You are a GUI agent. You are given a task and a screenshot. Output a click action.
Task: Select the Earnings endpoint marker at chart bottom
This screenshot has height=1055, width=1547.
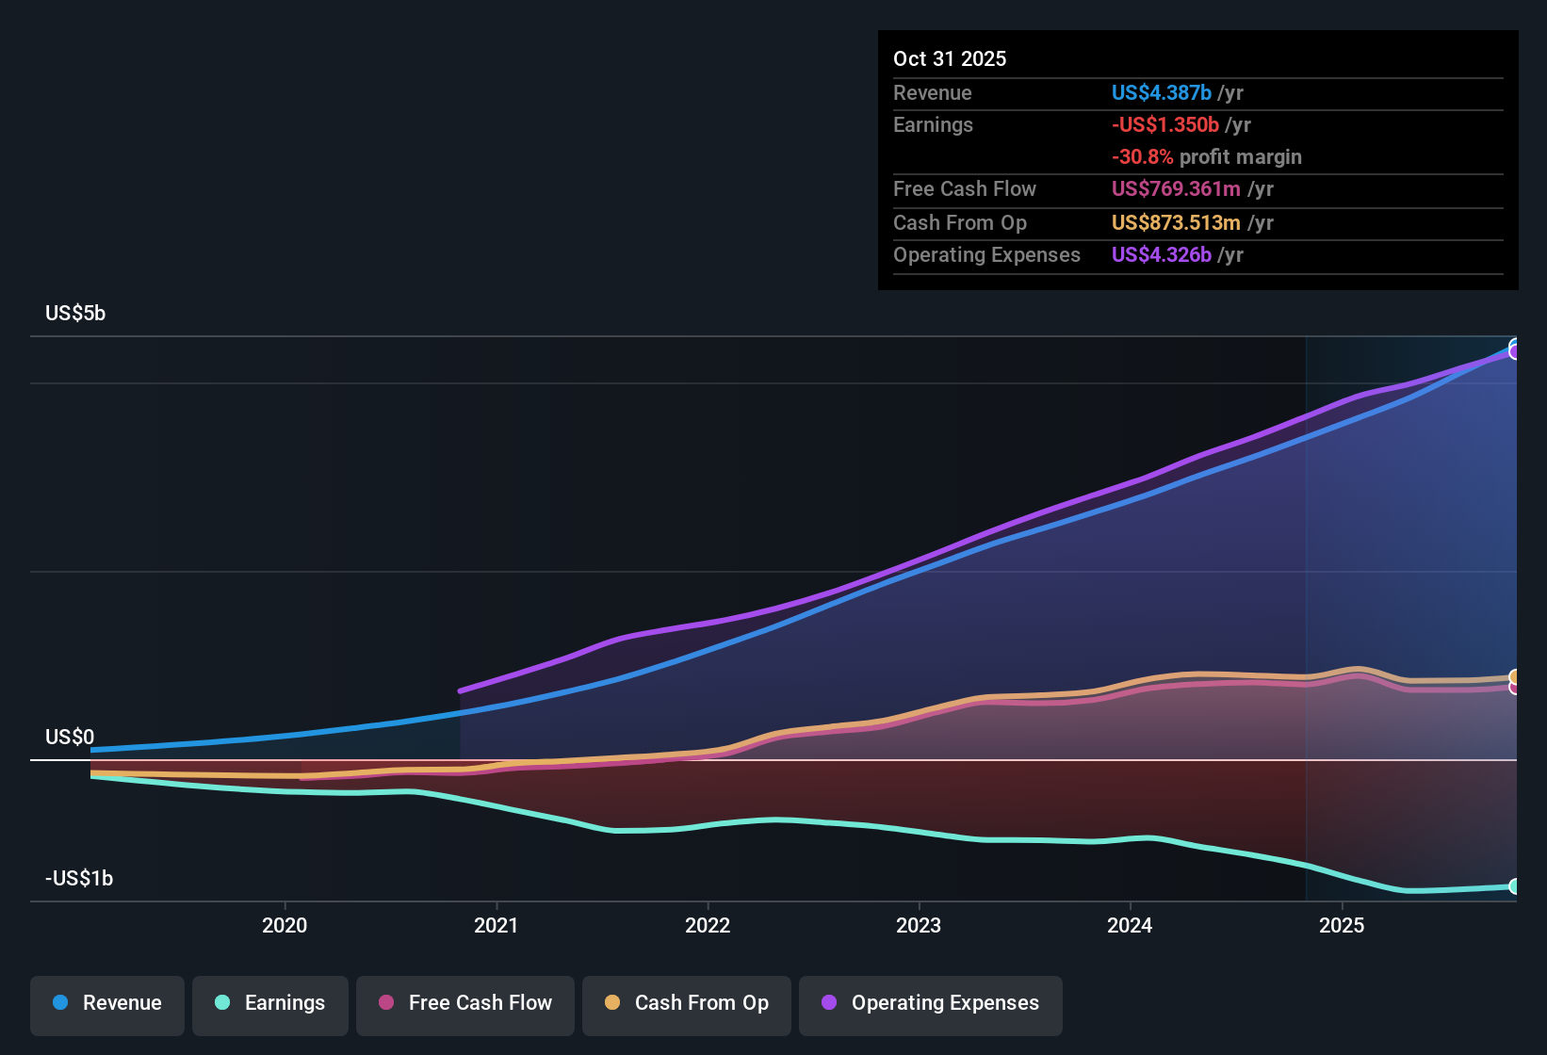[x=1516, y=886]
